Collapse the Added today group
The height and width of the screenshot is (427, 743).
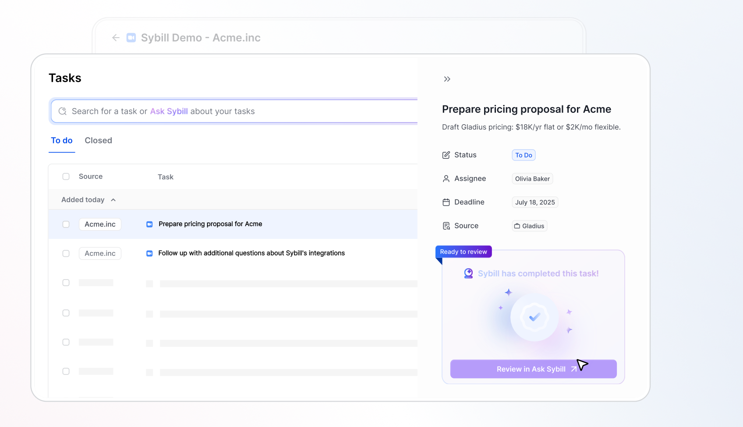click(113, 200)
